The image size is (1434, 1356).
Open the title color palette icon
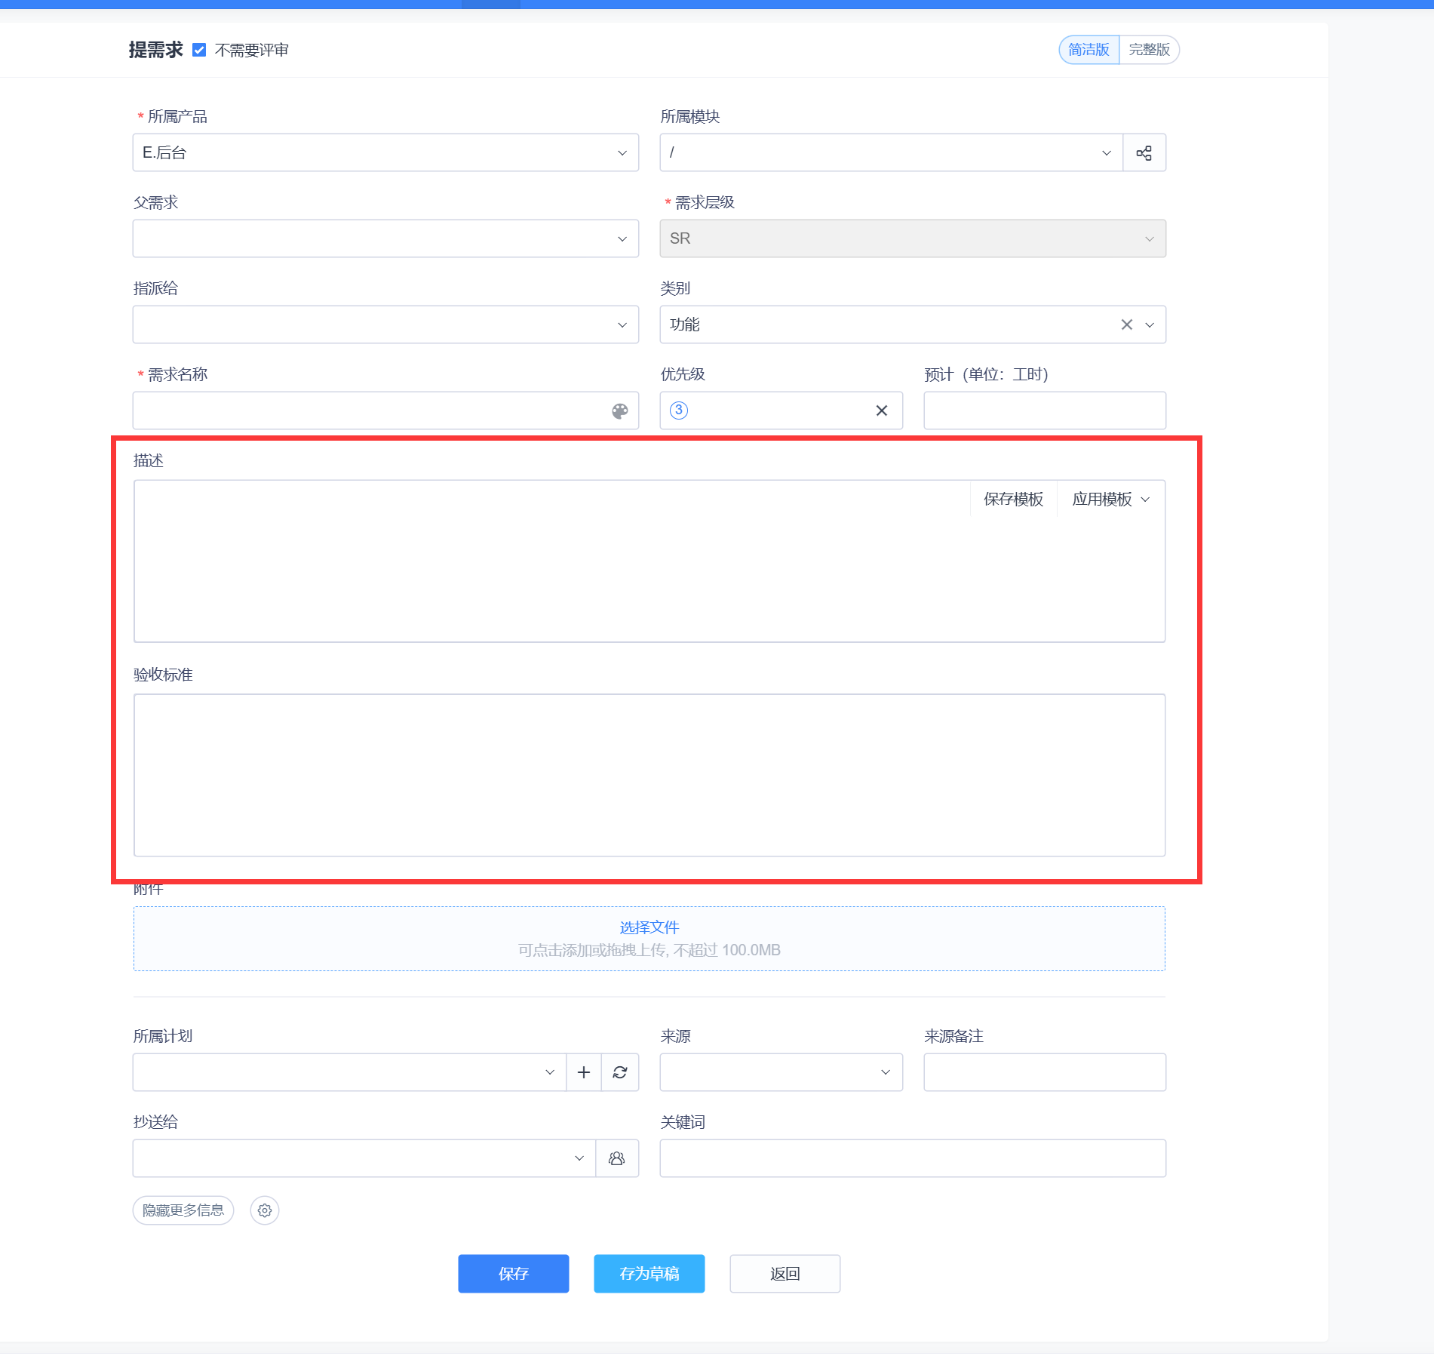(620, 410)
